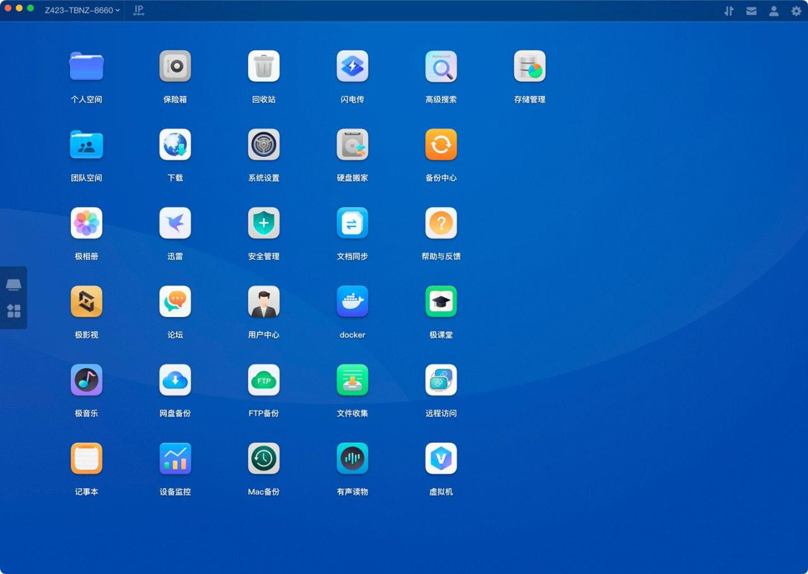Launch the FTP备份 backup app
Viewport: 808px width, 574px height.
click(x=264, y=380)
